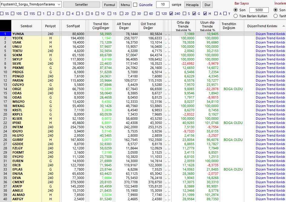Toggle the A period checkbox
Viewport: 286px width, 202px height.
216,14
